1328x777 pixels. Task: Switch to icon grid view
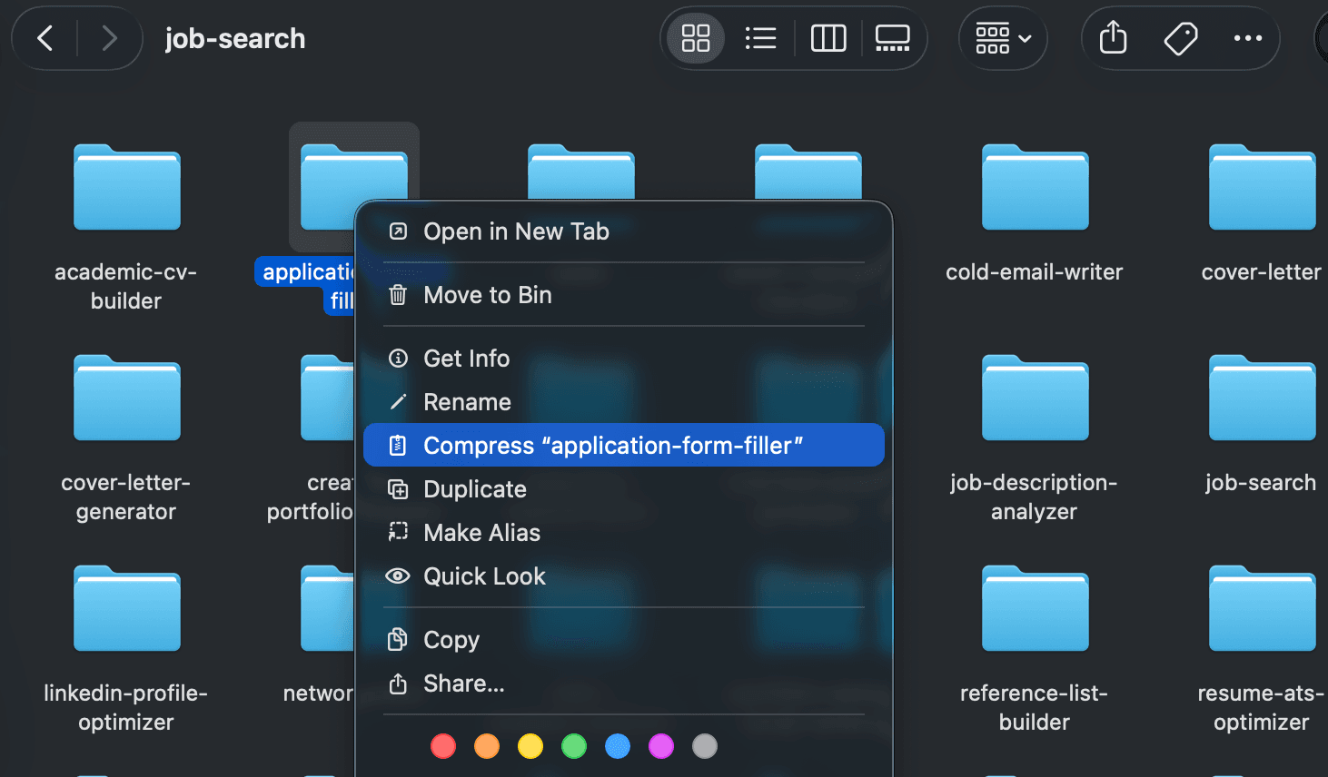696,38
